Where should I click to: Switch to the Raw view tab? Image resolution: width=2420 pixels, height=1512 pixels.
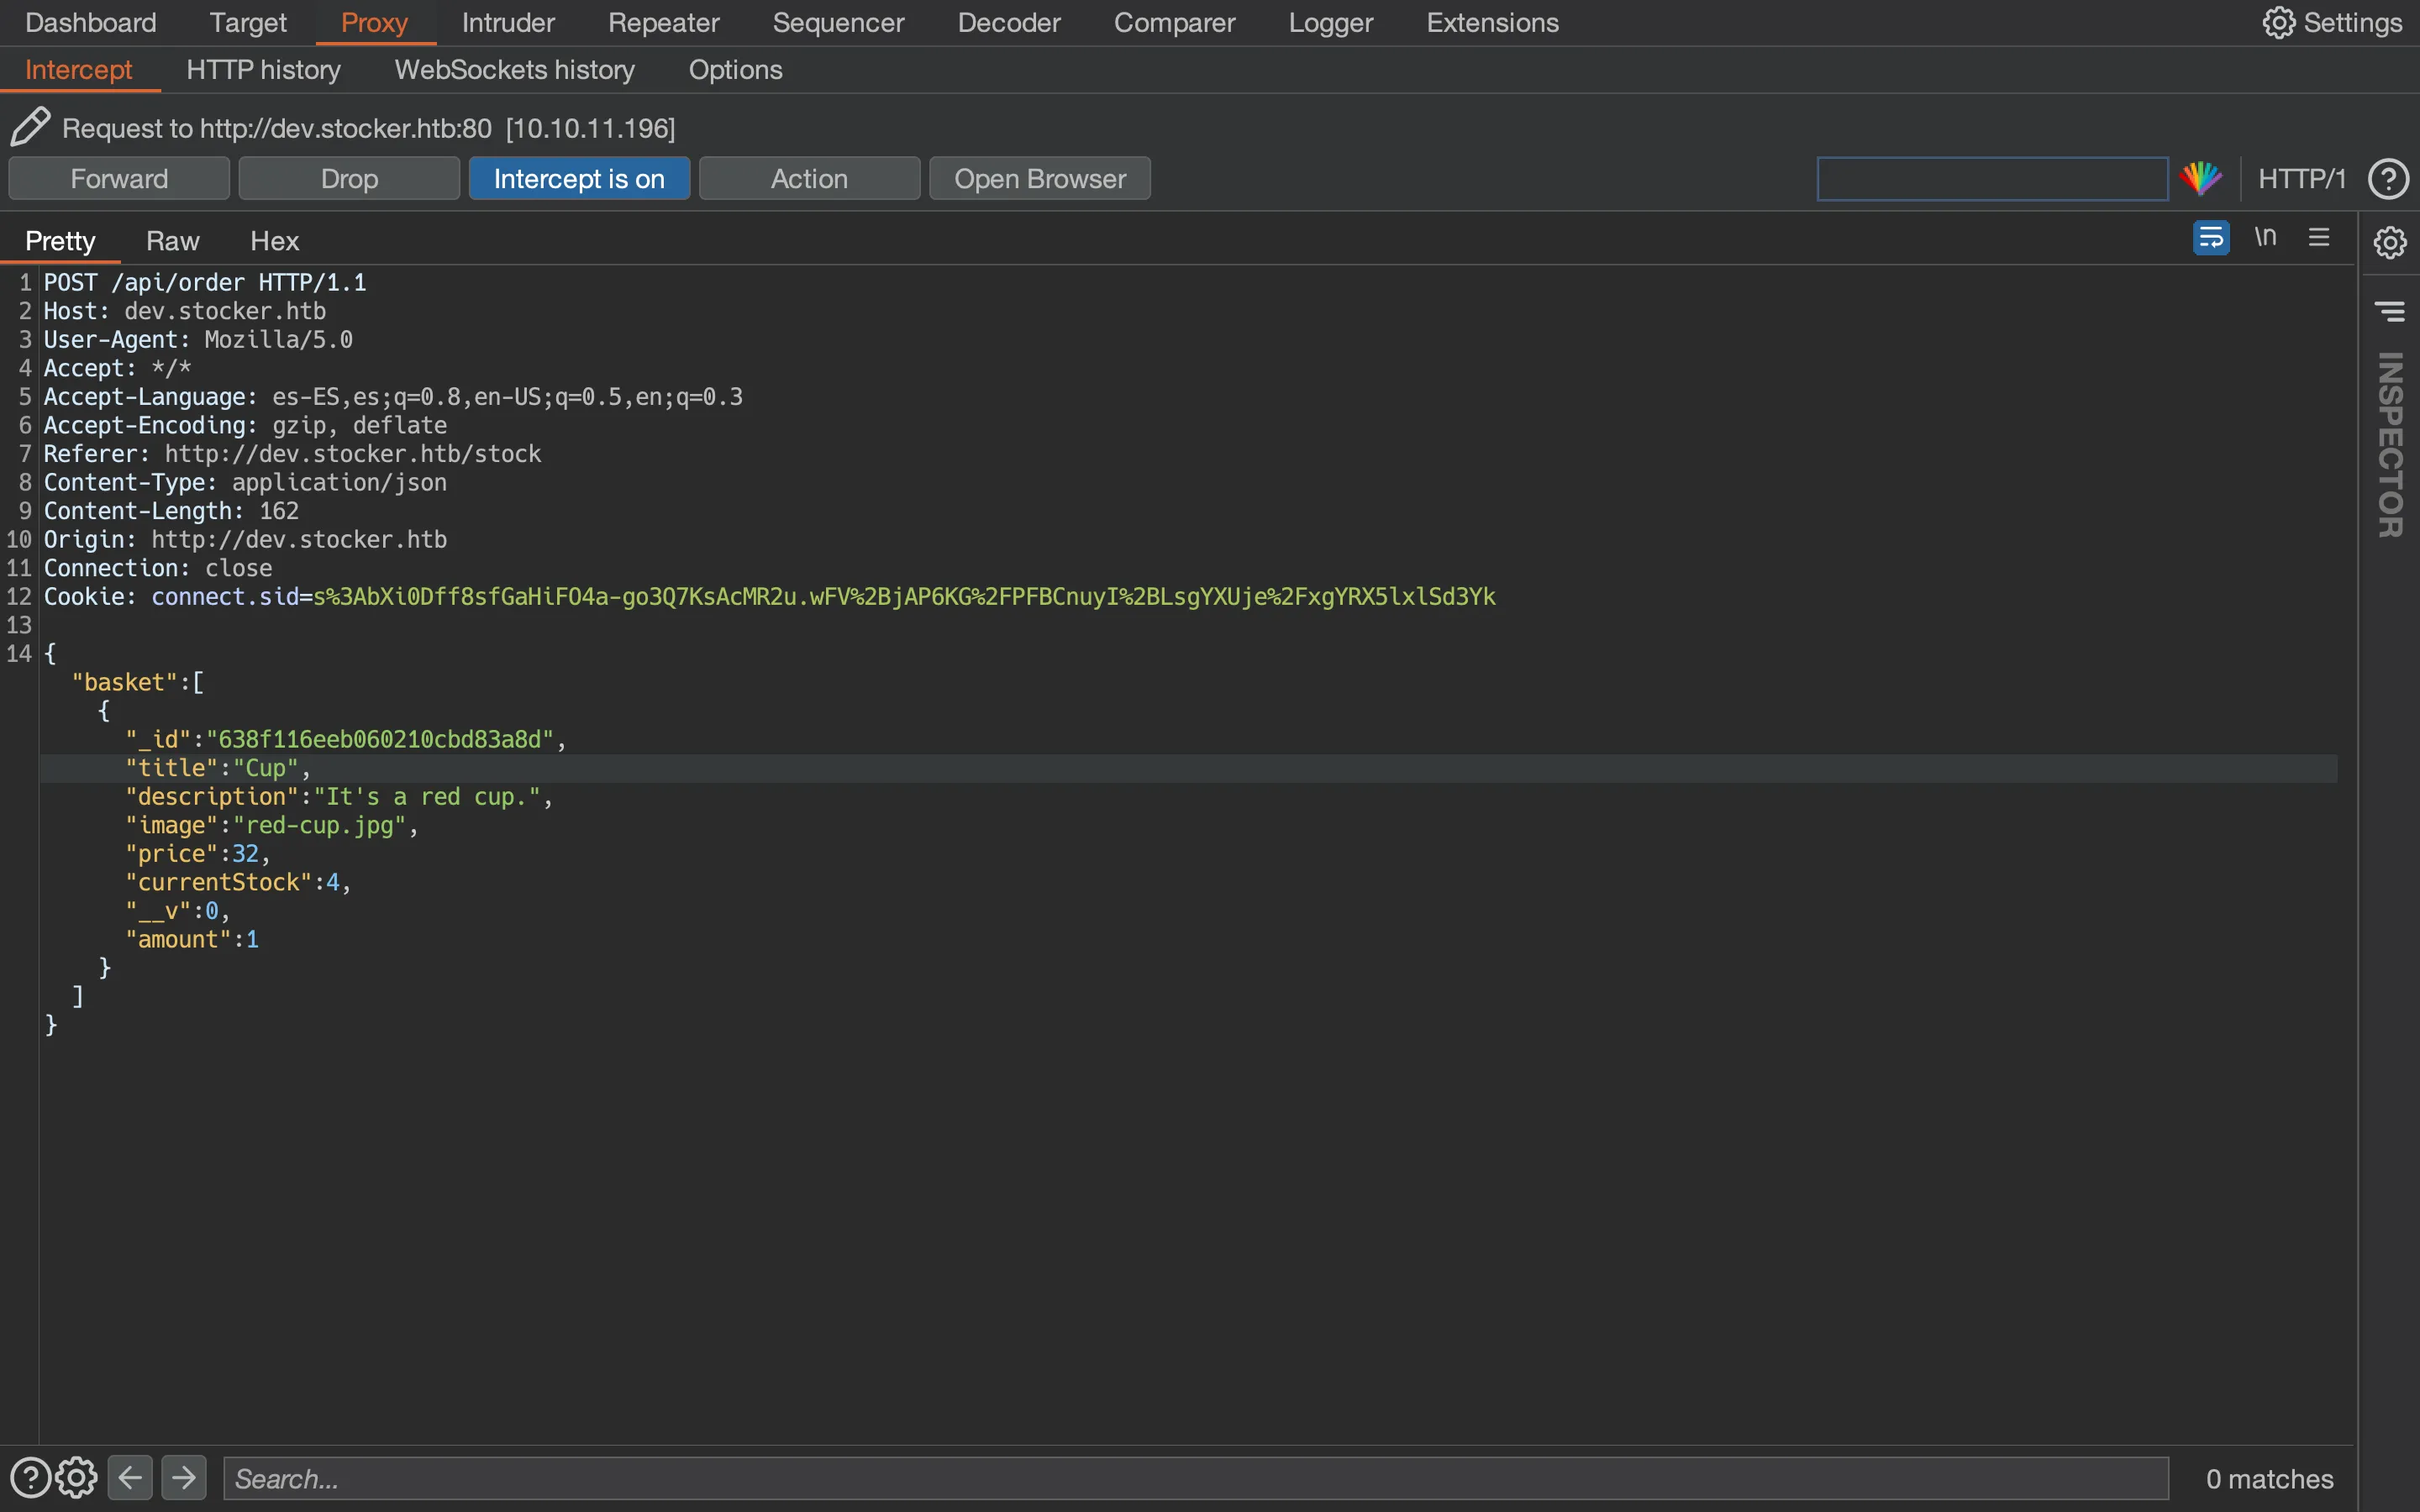pos(172,240)
